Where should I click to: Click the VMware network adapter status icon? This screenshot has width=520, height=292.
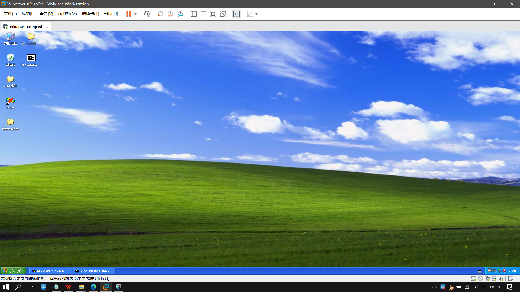tap(487, 278)
